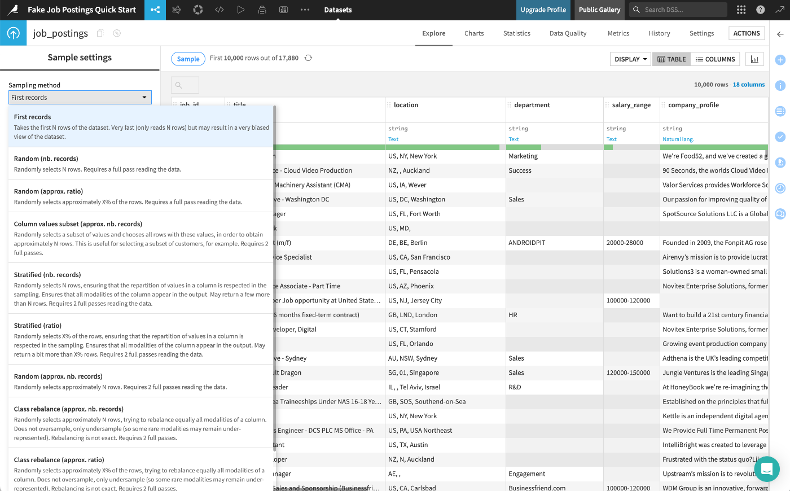Open the Datasets menu in top bar
Viewport: 790px width, 491px height.
coord(338,10)
